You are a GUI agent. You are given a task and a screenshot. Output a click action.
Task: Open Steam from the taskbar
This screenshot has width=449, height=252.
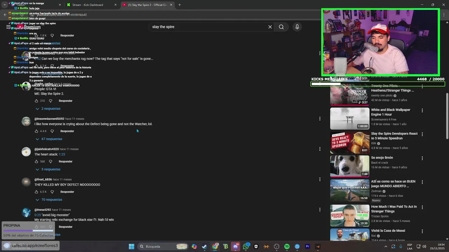(205, 246)
